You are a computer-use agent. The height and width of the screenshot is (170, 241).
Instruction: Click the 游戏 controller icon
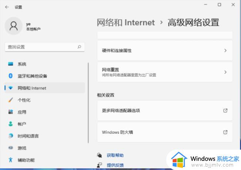tap(11, 148)
